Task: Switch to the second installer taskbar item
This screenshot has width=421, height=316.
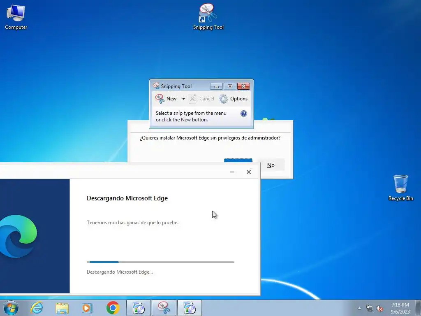Action: [x=190, y=308]
